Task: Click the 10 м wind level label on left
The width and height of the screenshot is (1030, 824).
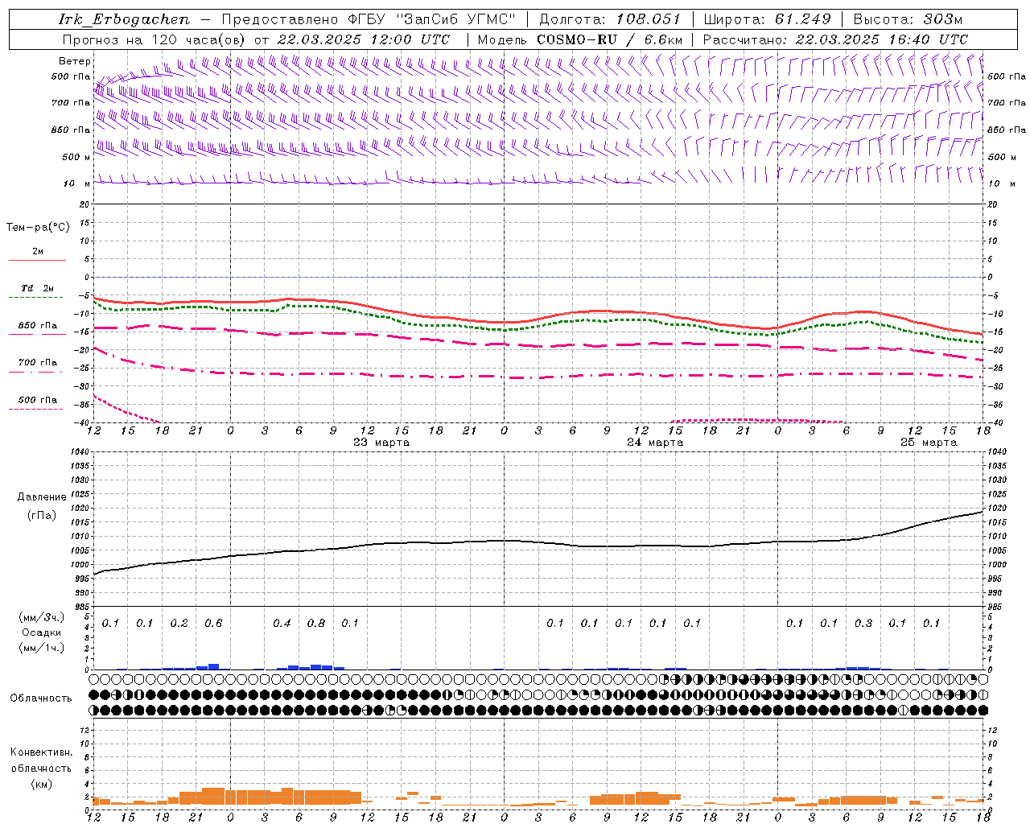Action: [x=76, y=183]
